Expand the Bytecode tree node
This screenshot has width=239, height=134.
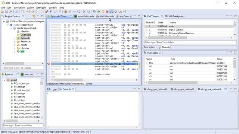(x=15, y=38)
